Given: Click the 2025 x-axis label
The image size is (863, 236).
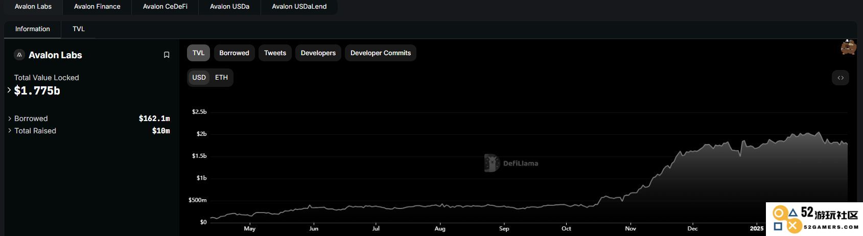Looking at the screenshot, I should [757, 228].
